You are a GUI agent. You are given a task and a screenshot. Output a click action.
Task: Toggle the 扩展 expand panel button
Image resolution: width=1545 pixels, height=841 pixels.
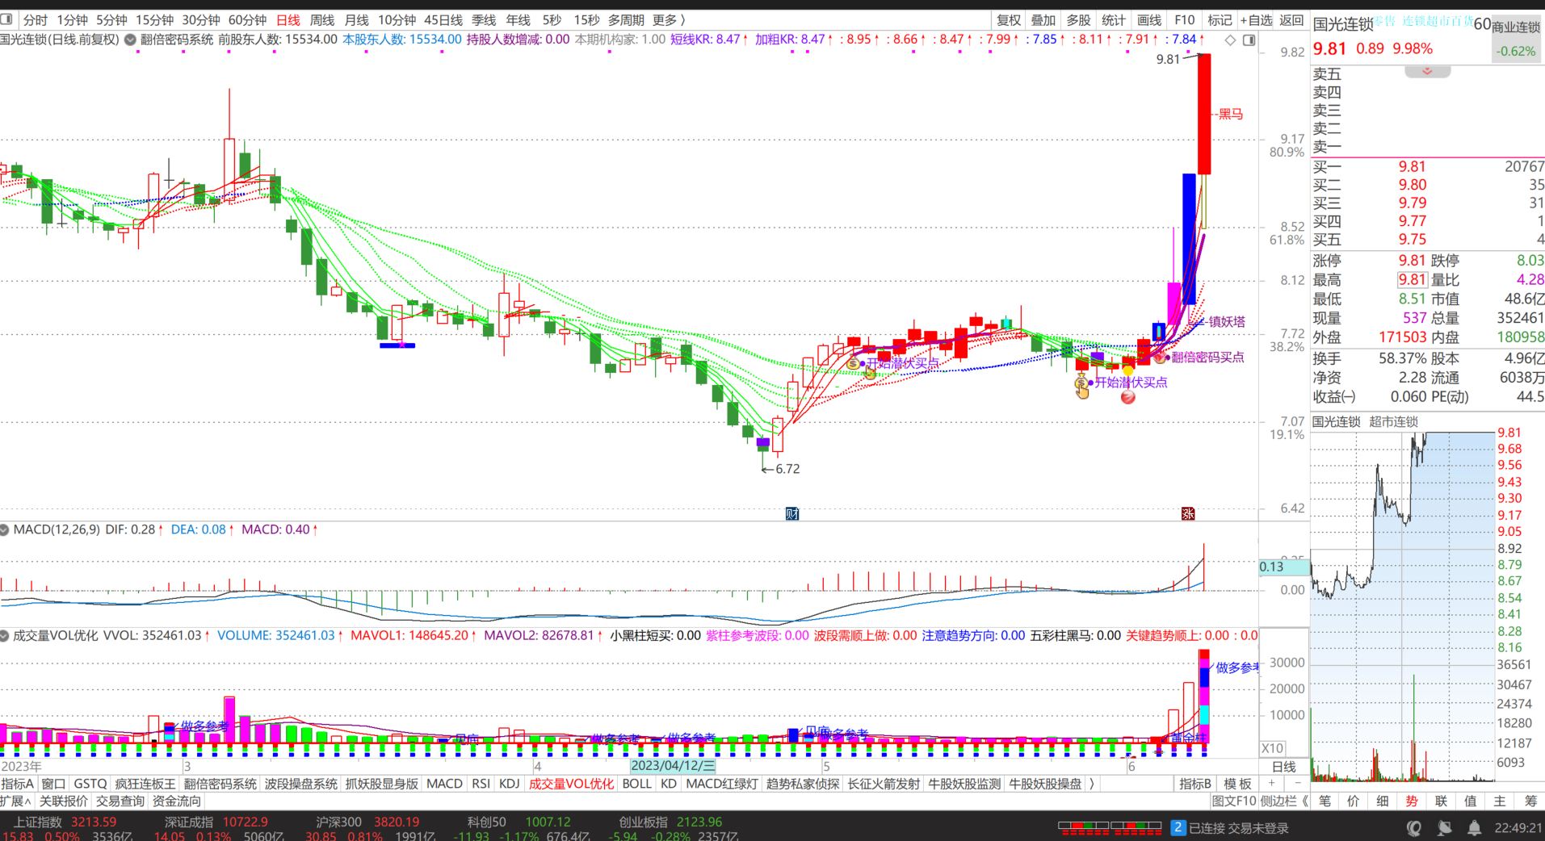click(x=15, y=801)
